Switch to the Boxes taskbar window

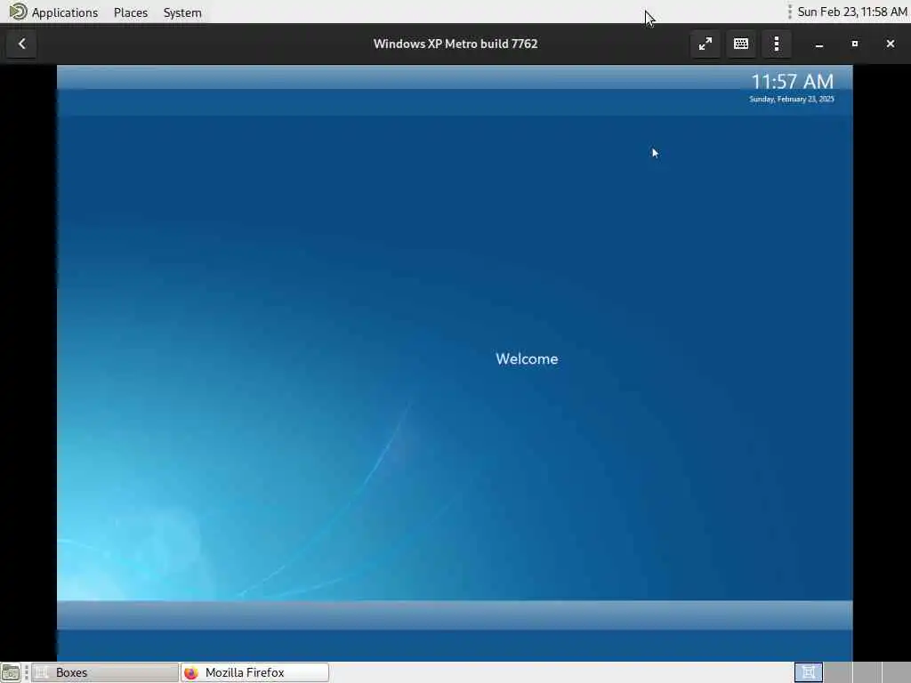pyautogui.click(x=105, y=672)
